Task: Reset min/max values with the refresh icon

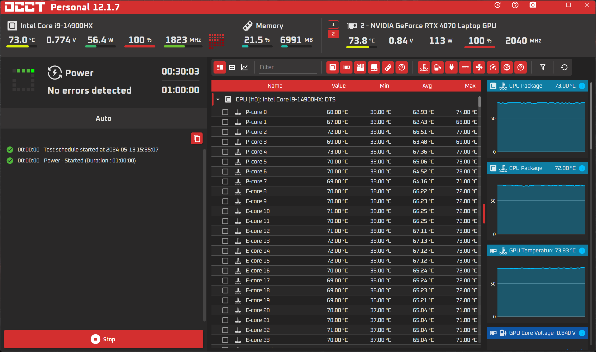Action: coord(564,68)
